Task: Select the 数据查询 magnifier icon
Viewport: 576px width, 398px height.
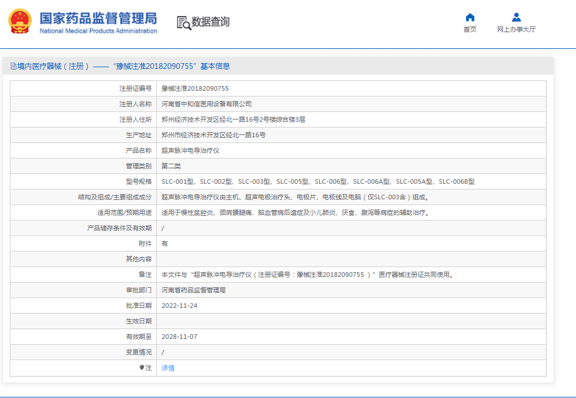Action: click(183, 24)
